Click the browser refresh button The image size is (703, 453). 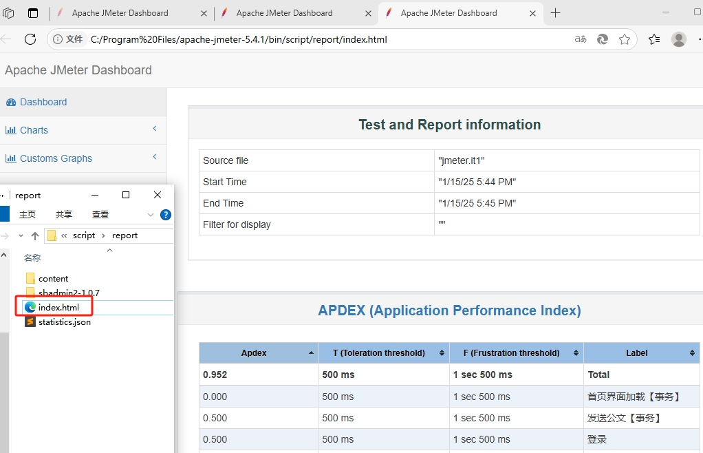click(x=30, y=39)
